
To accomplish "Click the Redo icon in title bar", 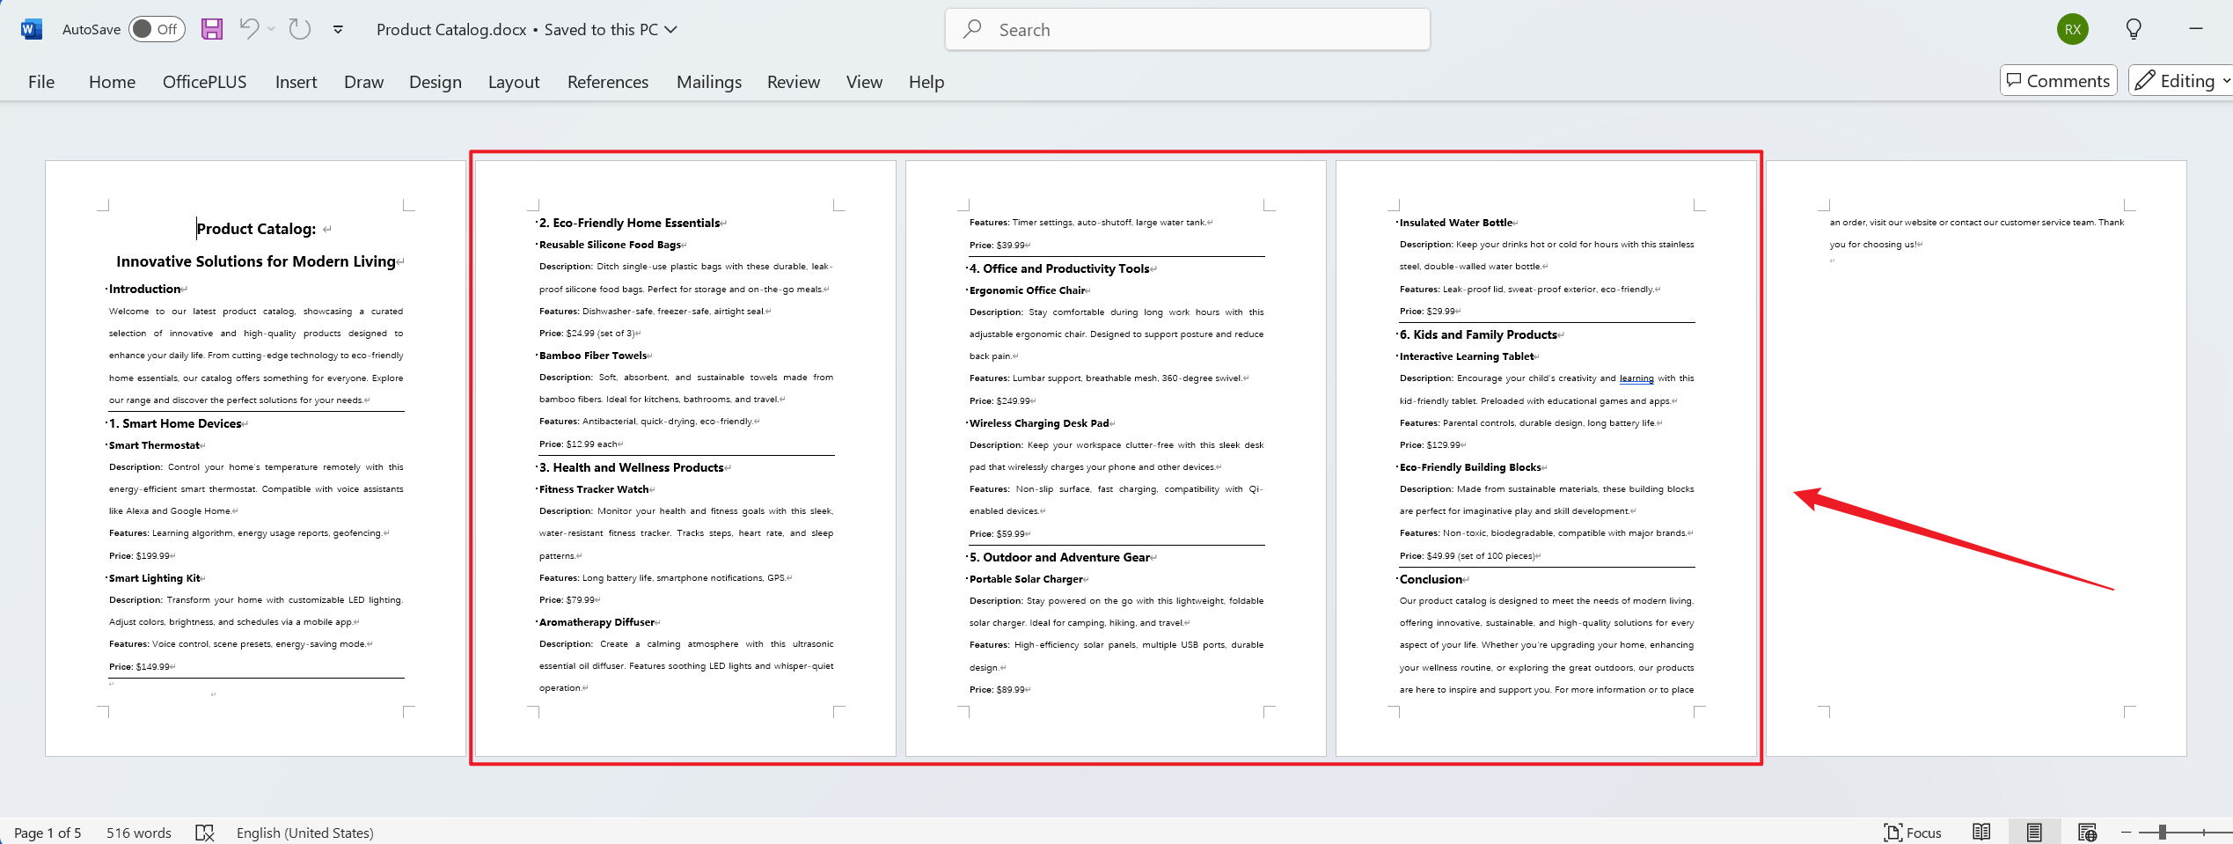I will coord(300,29).
